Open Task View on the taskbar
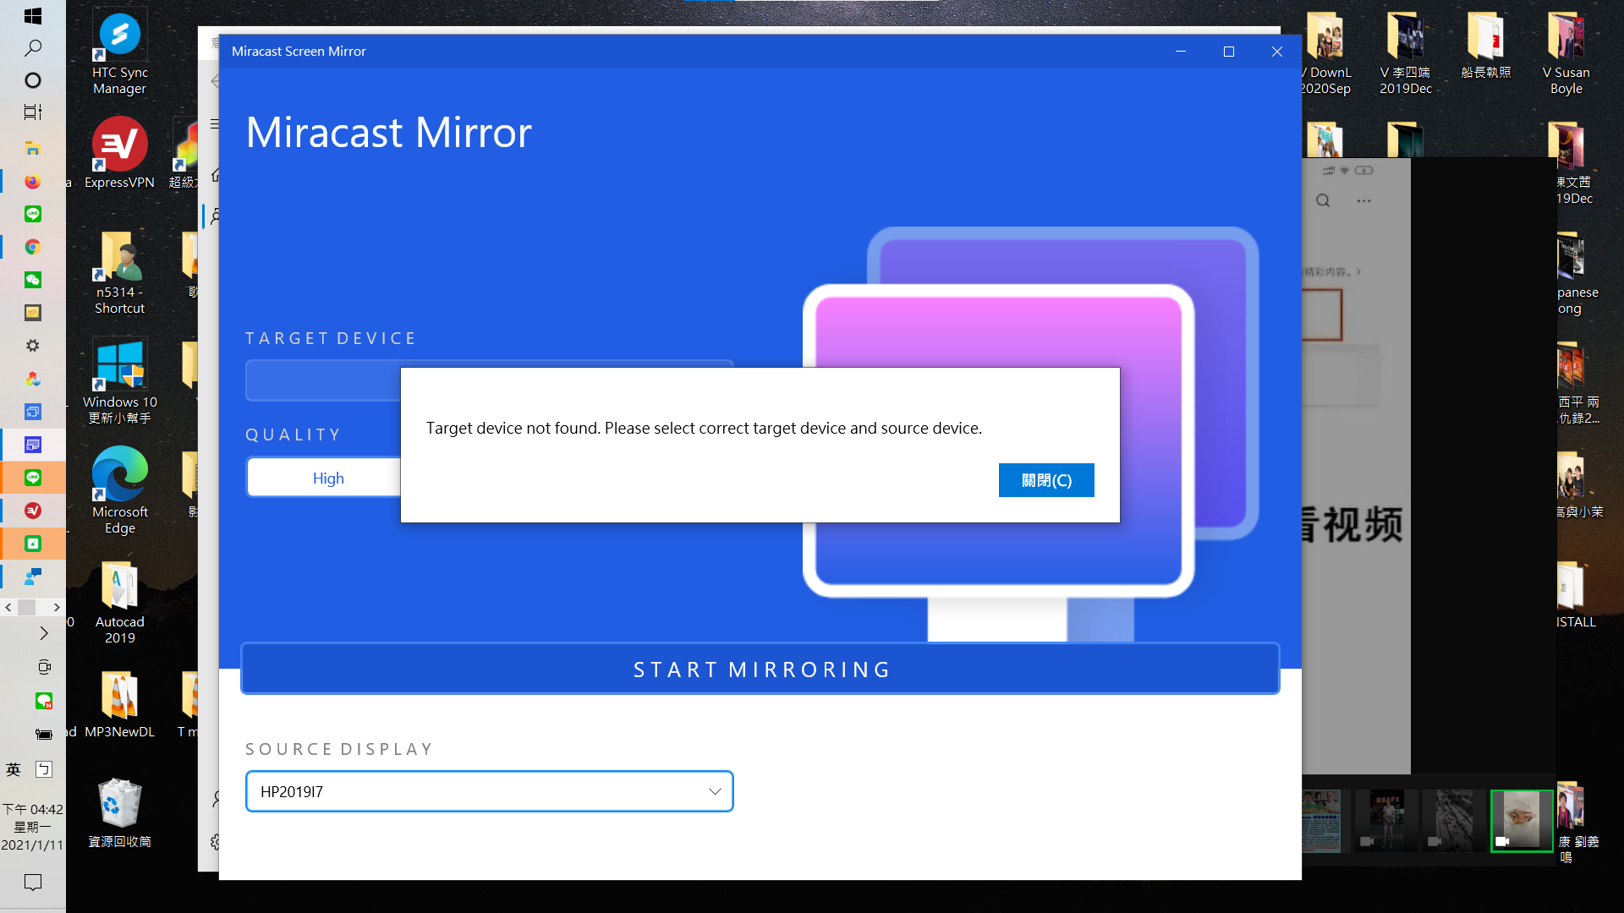 tap(33, 112)
